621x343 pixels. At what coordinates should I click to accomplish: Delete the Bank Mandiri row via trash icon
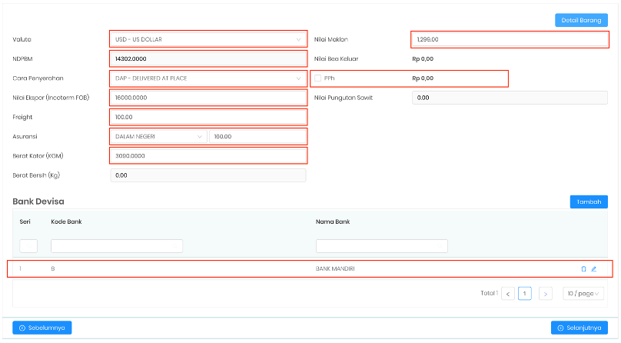[583, 269]
